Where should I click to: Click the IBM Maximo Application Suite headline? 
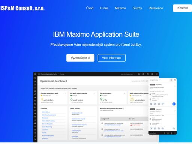[x=96, y=34]
